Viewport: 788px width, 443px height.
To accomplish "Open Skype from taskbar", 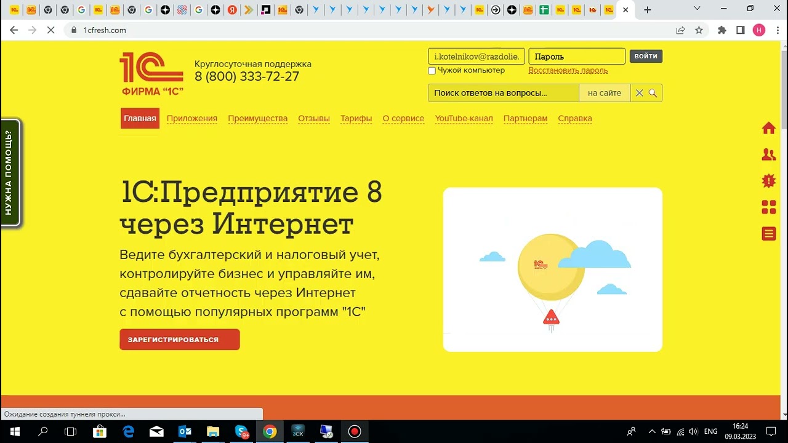I will [241, 431].
